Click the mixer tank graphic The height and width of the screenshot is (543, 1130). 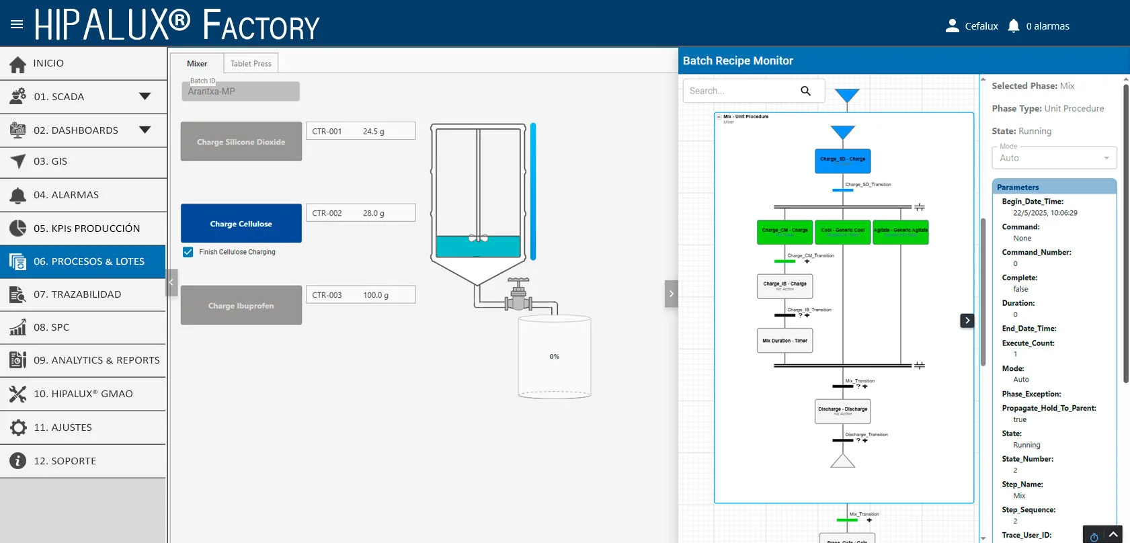click(x=478, y=204)
